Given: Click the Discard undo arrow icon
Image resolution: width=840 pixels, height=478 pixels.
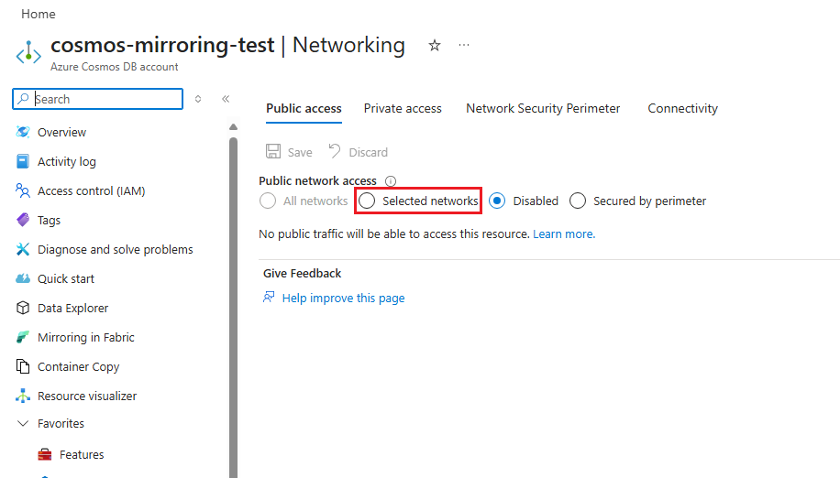Looking at the screenshot, I should coord(335,151).
